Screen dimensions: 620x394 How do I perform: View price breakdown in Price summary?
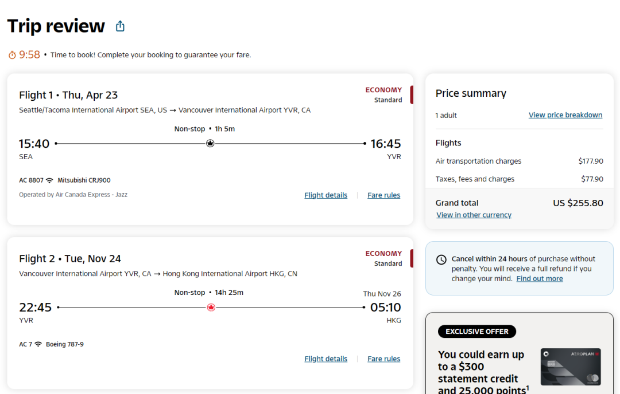click(x=565, y=115)
